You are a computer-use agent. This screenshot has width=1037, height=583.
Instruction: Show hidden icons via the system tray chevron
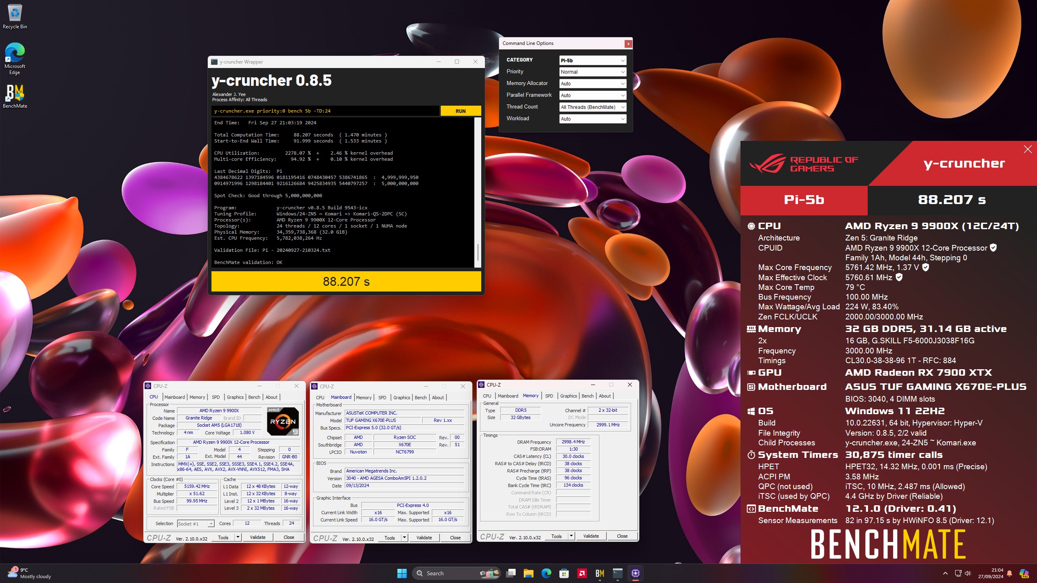[945, 573]
